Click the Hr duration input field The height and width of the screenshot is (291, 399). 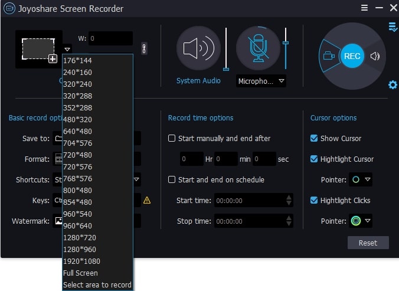click(192, 159)
